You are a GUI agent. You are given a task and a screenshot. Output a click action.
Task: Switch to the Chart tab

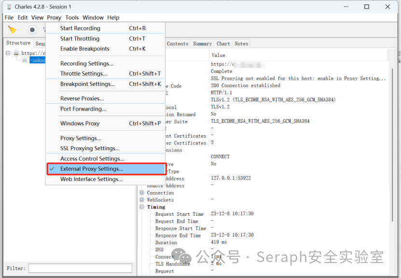point(223,44)
